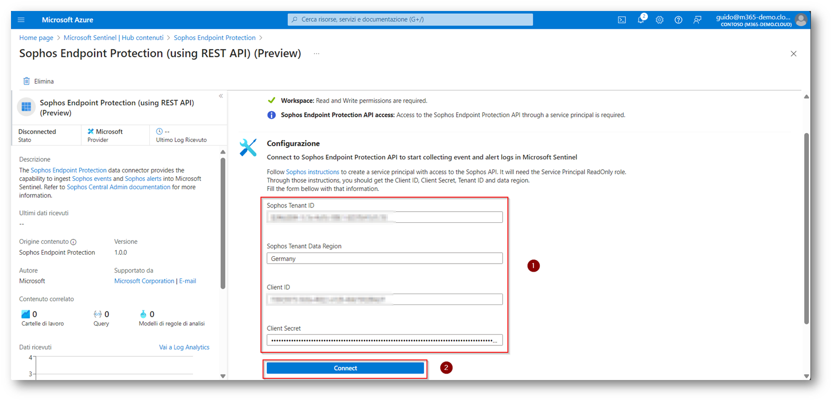
Task: Click the info icon beside Origine contenuto
Action: point(73,242)
